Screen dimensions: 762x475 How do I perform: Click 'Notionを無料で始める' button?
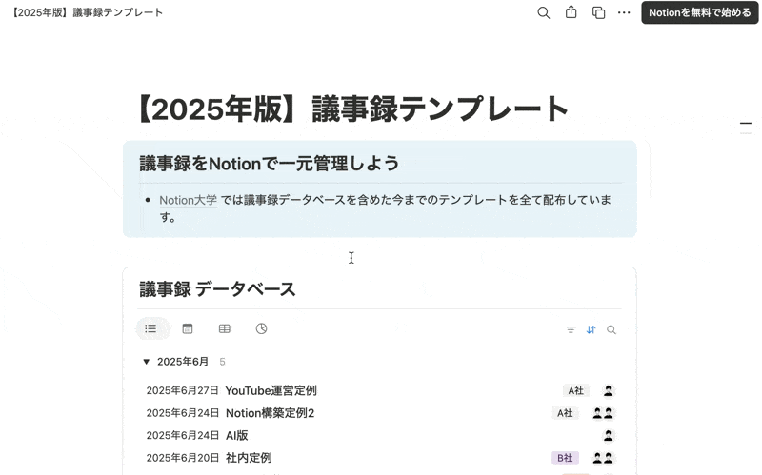(x=700, y=12)
